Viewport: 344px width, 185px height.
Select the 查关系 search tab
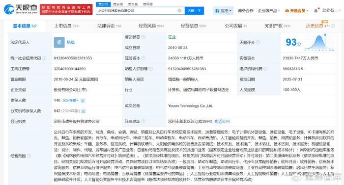(133, 4)
